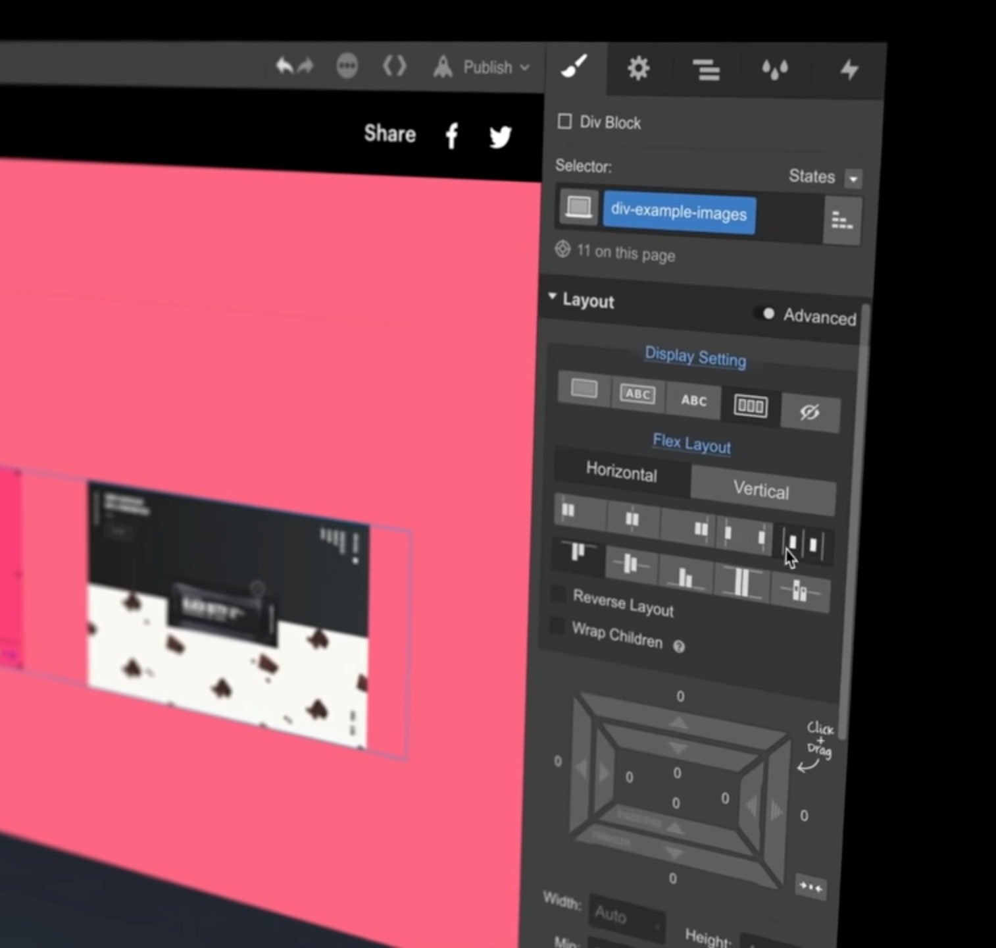The height and width of the screenshot is (948, 996).
Task: Set display to block
Action: 584,389
